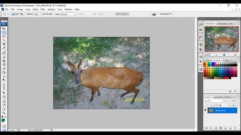Image resolution: width=241 pixels, height=135 pixels.
Task: Select the Zoom tool
Action: pyautogui.click(x=4, y=112)
